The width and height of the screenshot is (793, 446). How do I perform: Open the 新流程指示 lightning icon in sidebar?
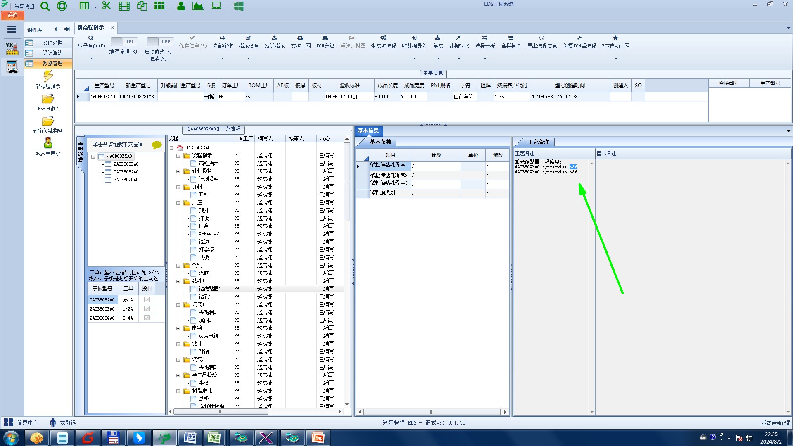48,76
